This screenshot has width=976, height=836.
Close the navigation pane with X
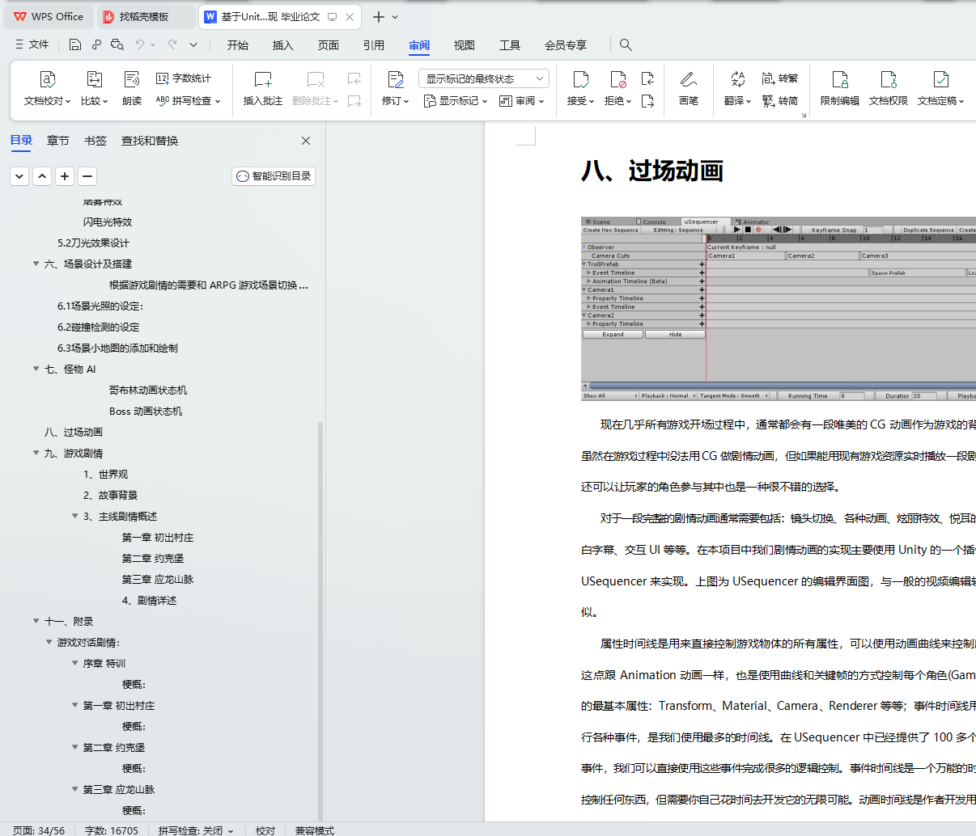tap(306, 141)
